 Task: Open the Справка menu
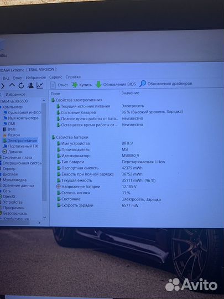click(x=73, y=77)
